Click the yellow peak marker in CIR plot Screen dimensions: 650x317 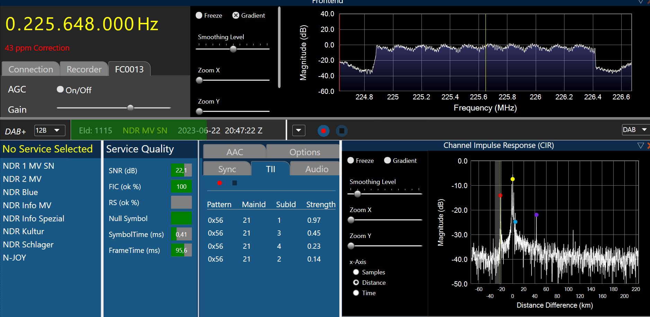tap(513, 179)
